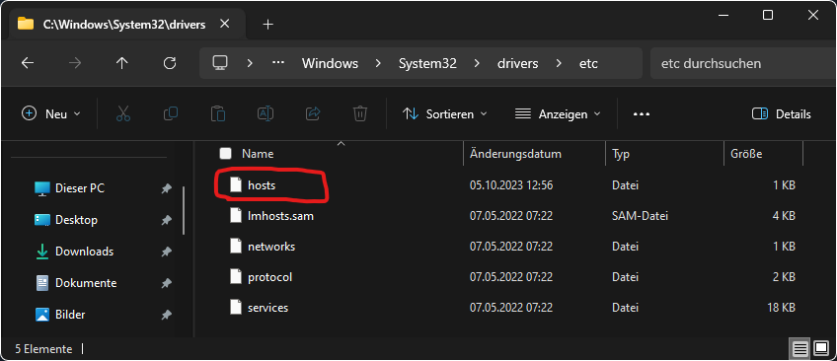
Task: Toggle the select-all checkbox beside Name
Action: point(225,154)
